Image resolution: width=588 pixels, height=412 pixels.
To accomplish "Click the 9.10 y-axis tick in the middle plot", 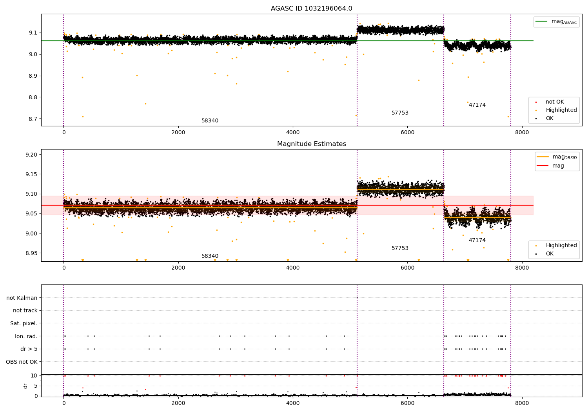I will tap(32, 194).
